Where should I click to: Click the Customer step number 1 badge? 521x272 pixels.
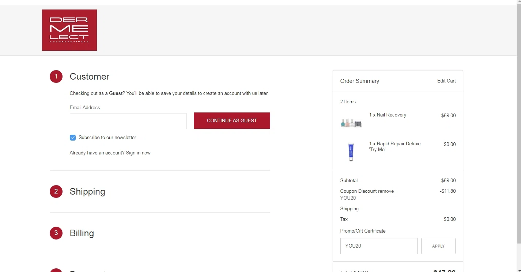click(56, 77)
